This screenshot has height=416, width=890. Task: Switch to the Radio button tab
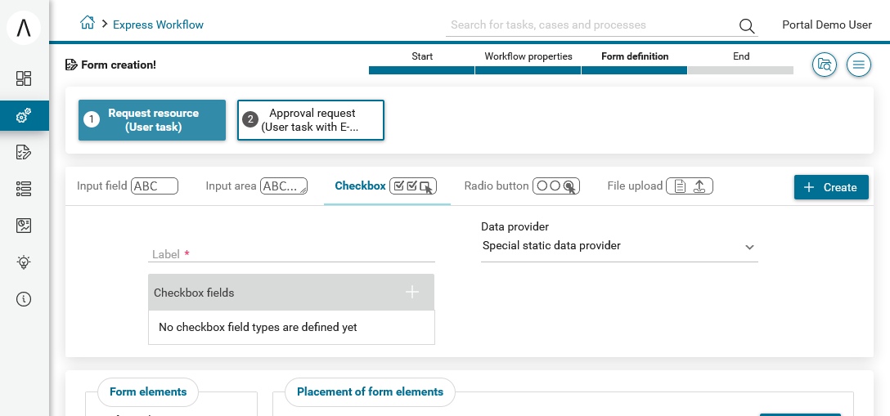pos(522,186)
